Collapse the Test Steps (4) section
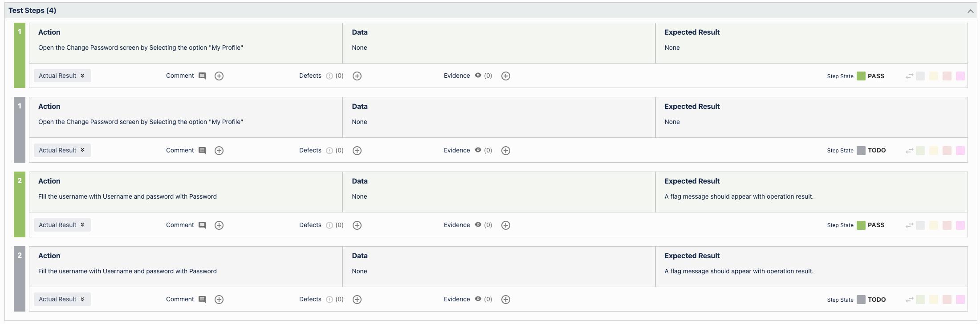 pyautogui.click(x=970, y=11)
